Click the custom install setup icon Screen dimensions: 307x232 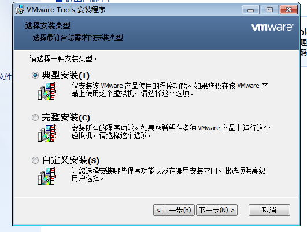pyautogui.click(x=47, y=176)
